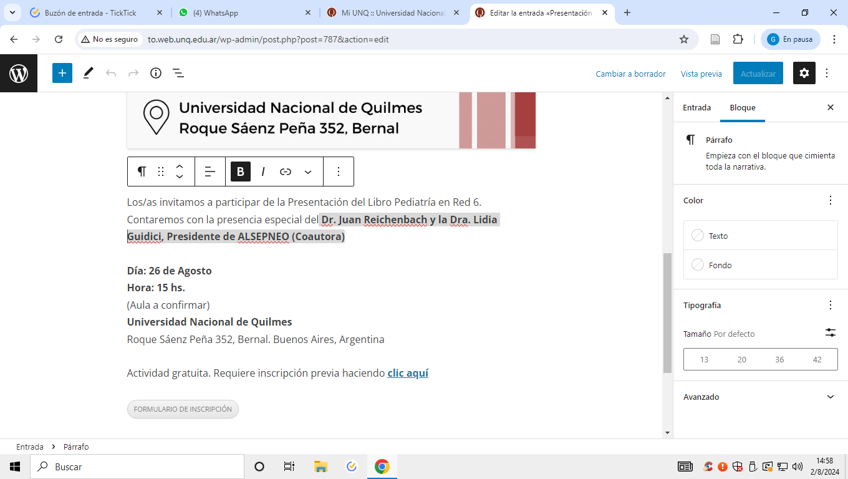Expand the Avanzado section
The image size is (848, 479).
(830, 397)
